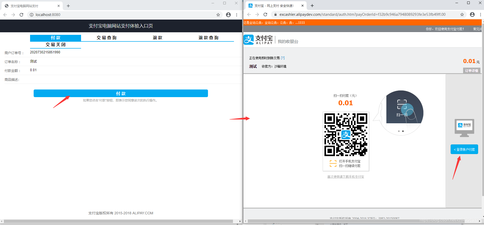Click the orange site-wide announcement banner
The width and height of the screenshot is (484, 225).
(x=362, y=23)
